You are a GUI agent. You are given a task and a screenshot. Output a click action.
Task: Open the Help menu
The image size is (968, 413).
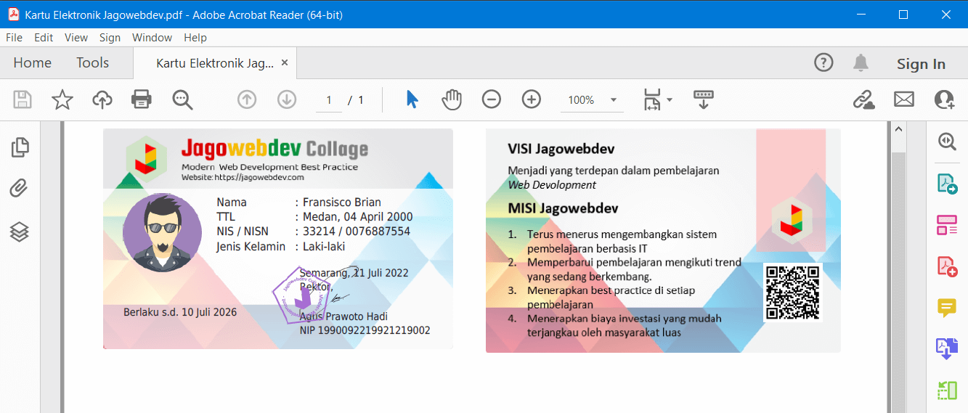(x=195, y=38)
